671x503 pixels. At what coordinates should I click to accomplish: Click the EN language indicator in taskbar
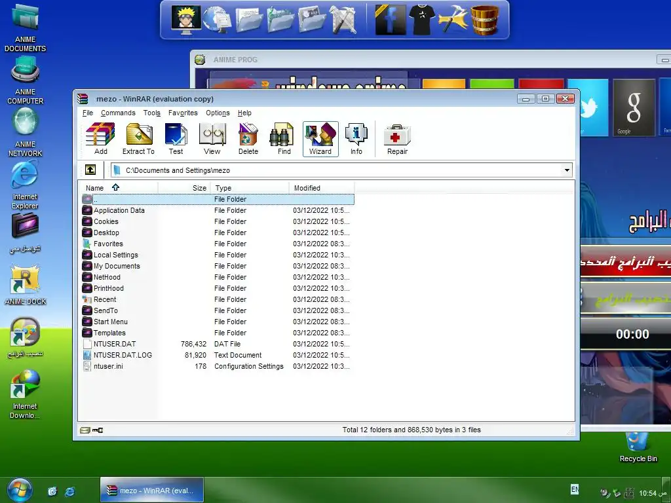click(x=575, y=489)
